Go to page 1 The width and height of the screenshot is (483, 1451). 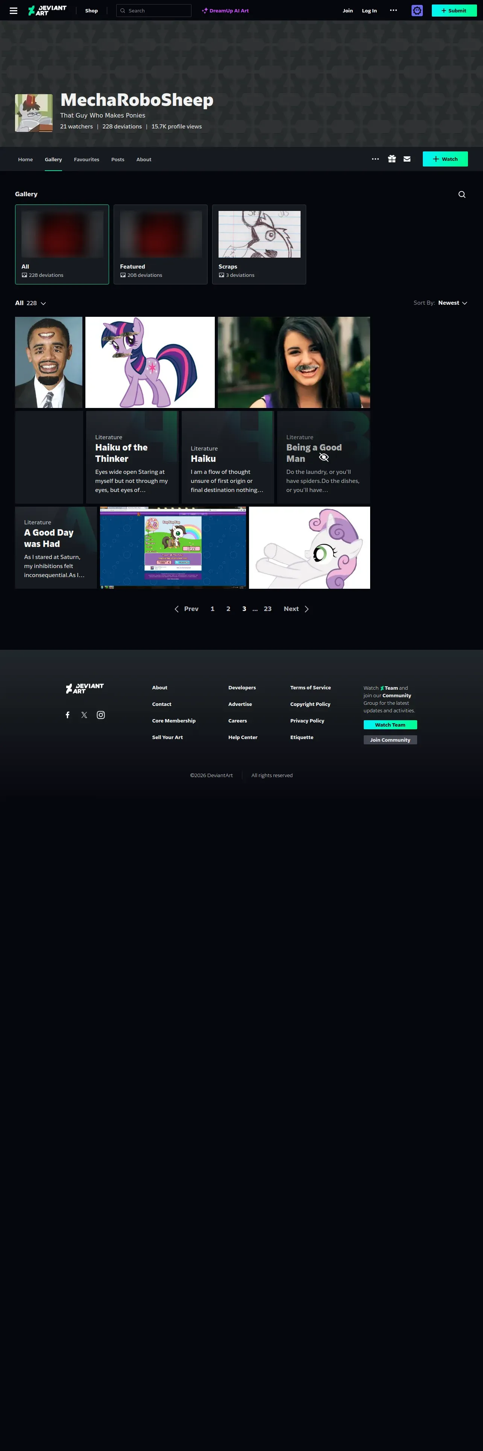213,609
